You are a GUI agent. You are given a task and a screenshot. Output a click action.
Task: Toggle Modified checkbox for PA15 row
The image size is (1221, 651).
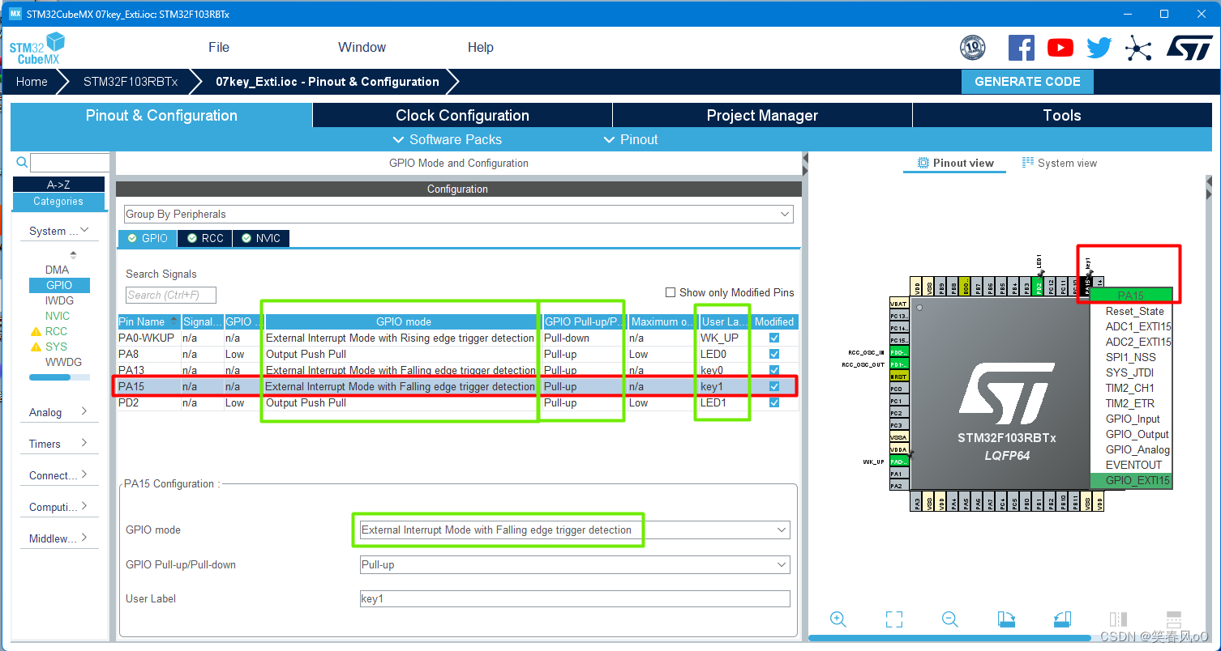click(x=774, y=386)
